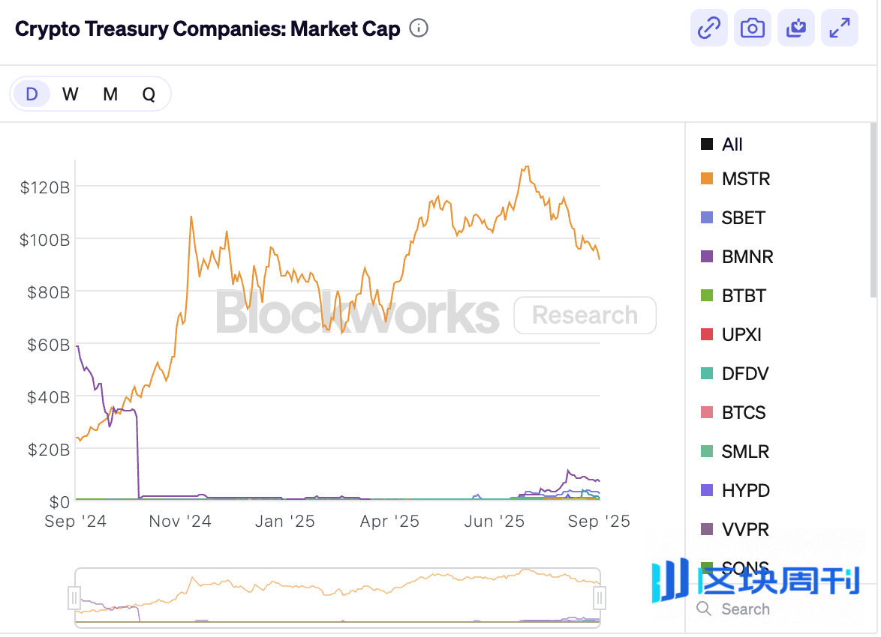Toggle SBET series visibility

click(x=732, y=218)
